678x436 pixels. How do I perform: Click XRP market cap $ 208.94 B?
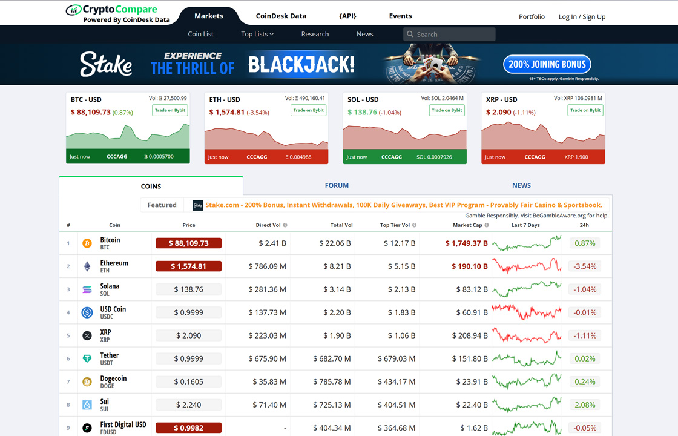(x=470, y=335)
